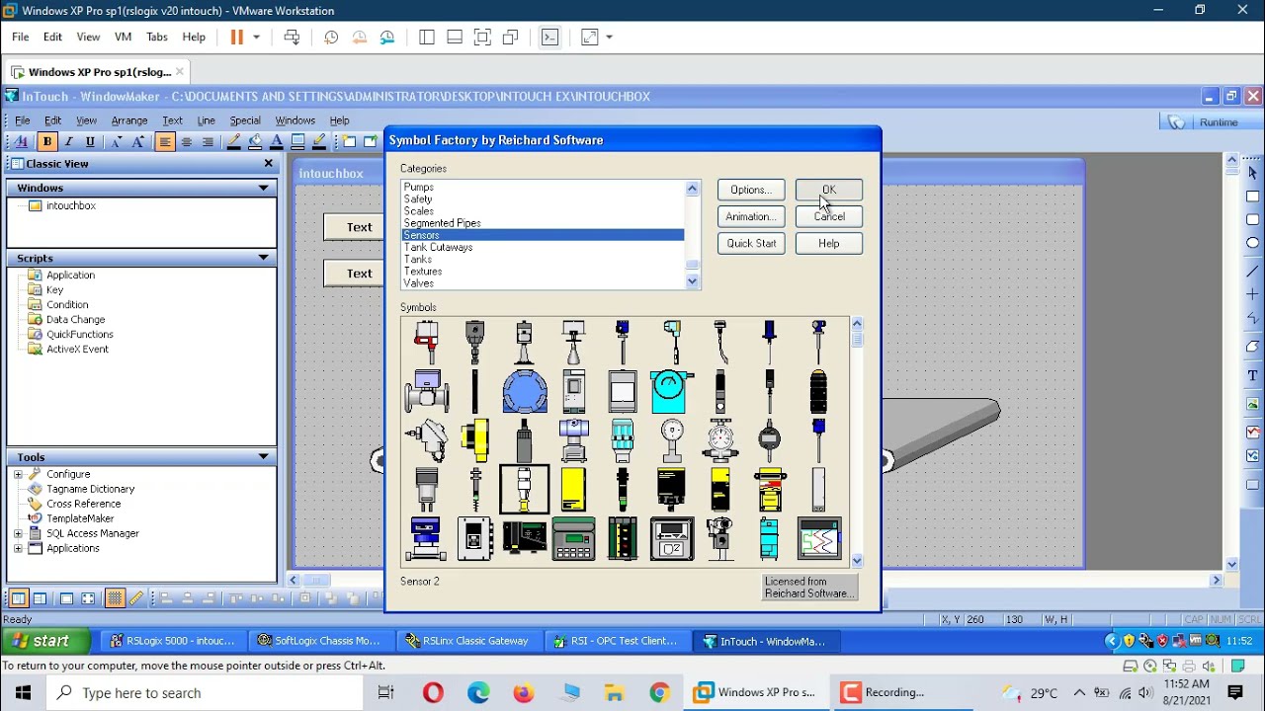Click Help button in Symbol Factory

click(x=828, y=243)
